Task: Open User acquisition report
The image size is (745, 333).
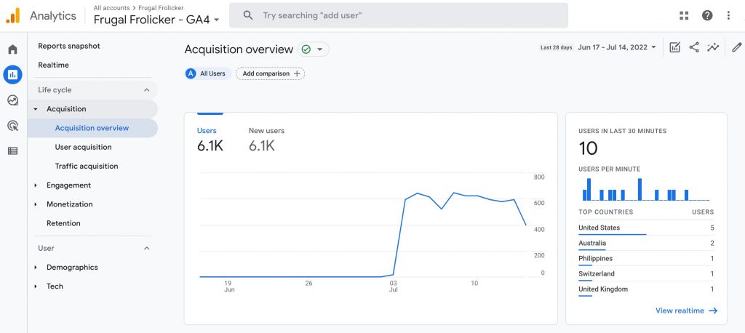Action: coord(83,148)
